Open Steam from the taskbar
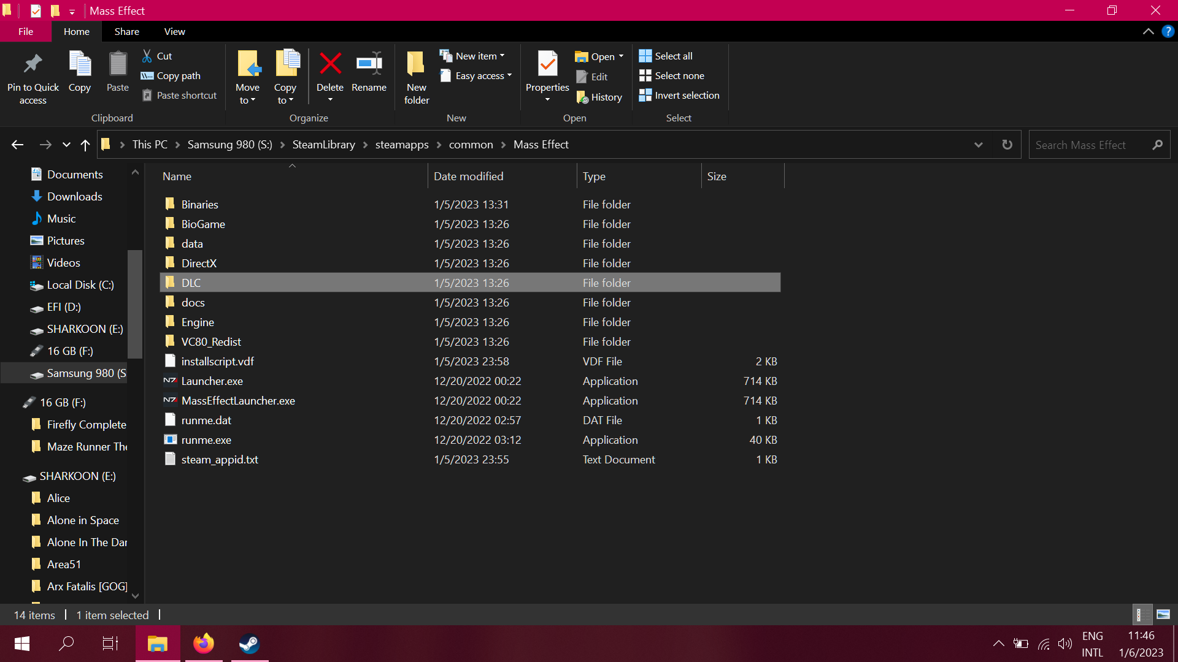Screen dimensions: 1178x662 coord(250,644)
